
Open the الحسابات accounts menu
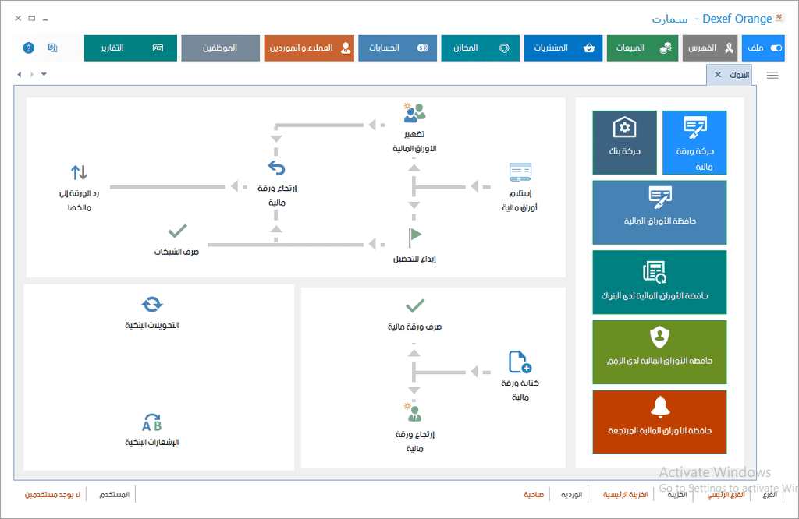point(397,48)
